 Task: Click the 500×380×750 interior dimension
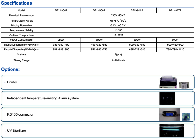[x=137, y=45]
